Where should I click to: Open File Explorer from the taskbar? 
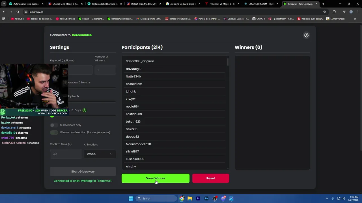point(190,198)
